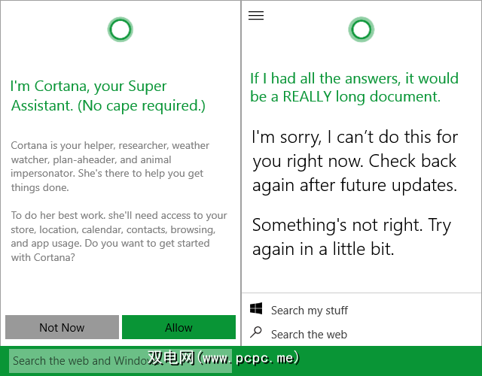482x376 pixels.
Task: Click the magnifier icon beside Search the web
Action: 256,333
